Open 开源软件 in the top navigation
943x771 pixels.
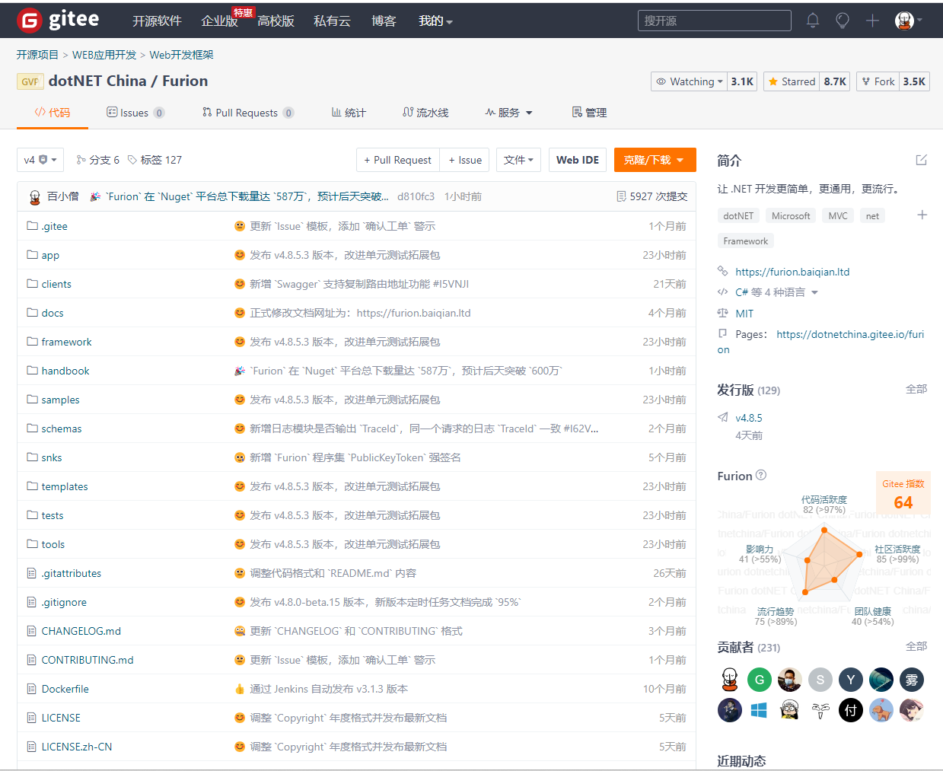pos(157,21)
